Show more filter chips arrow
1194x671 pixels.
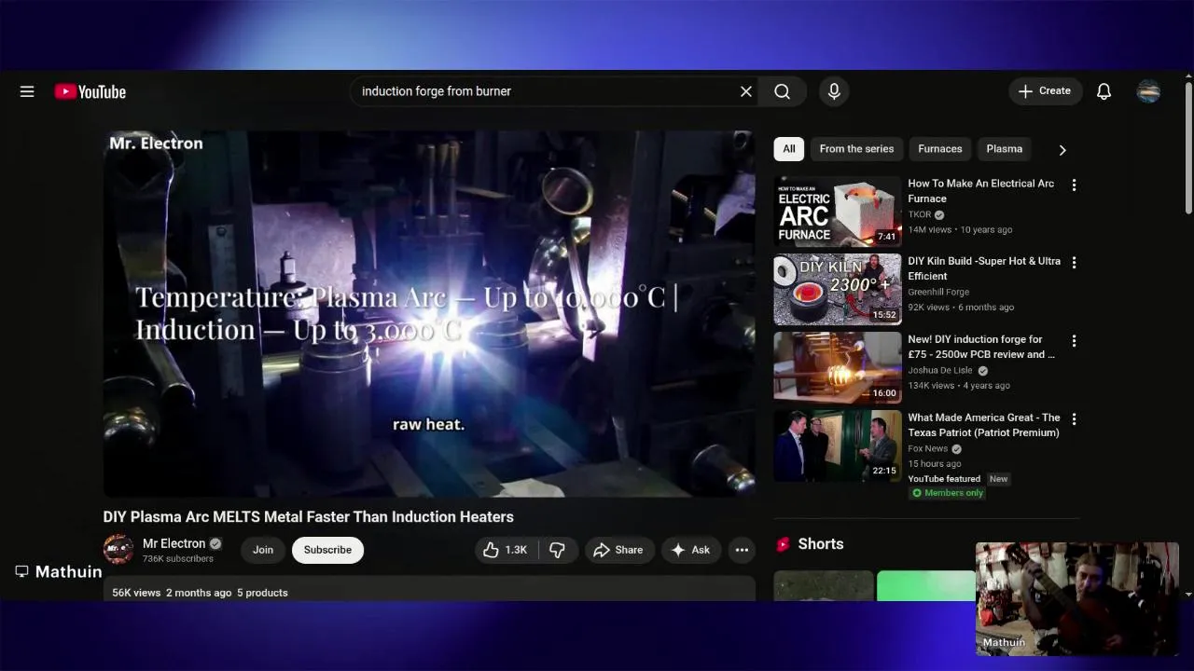point(1062,149)
